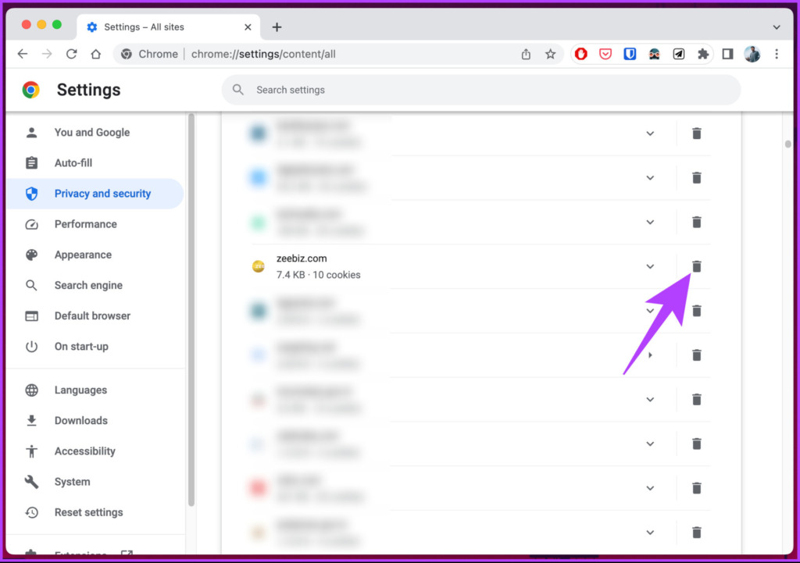800x563 pixels.
Task: Click Extensions at the bottom of the sidebar
Action: tap(82, 552)
